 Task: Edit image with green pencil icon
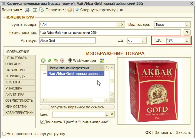pyautogui.click(x=49, y=61)
